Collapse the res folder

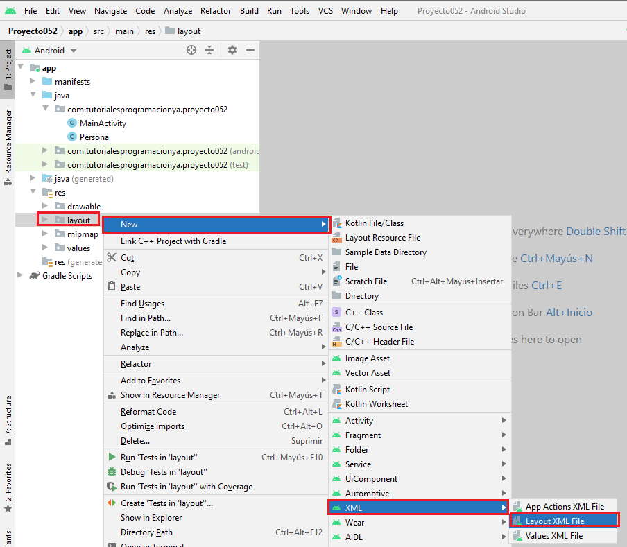[33, 192]
